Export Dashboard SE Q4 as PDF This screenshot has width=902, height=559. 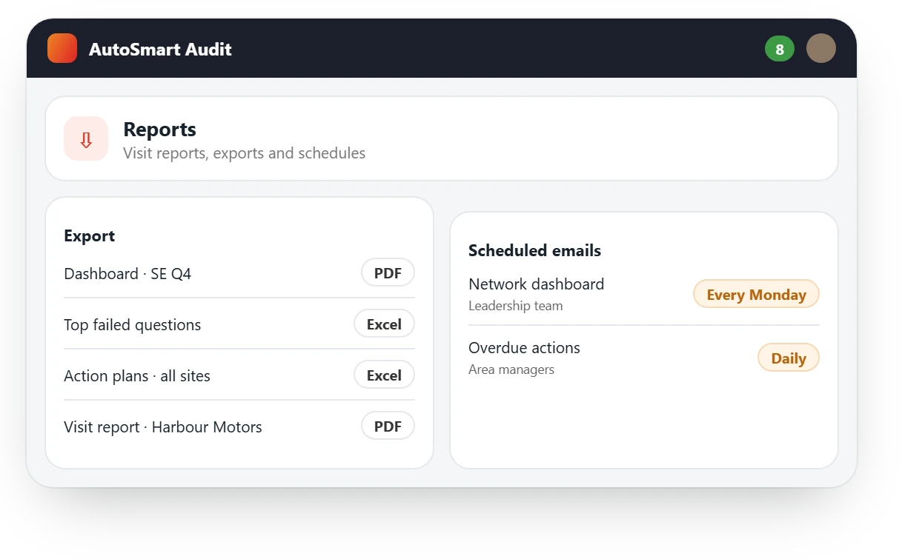[x=388, y=273]
